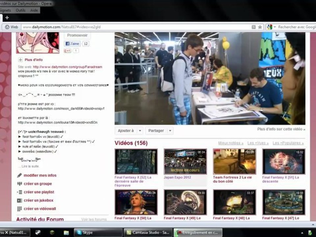This screenshot has height=237, width=316.
Task: Open the Steam icon in the taskbar
Action: tap(38, 233)
